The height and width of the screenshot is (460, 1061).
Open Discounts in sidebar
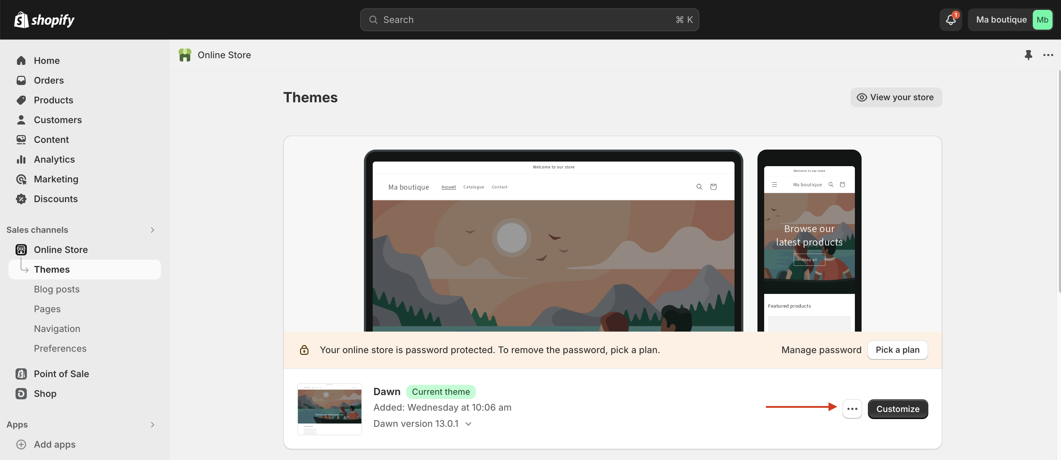point(56,199)
